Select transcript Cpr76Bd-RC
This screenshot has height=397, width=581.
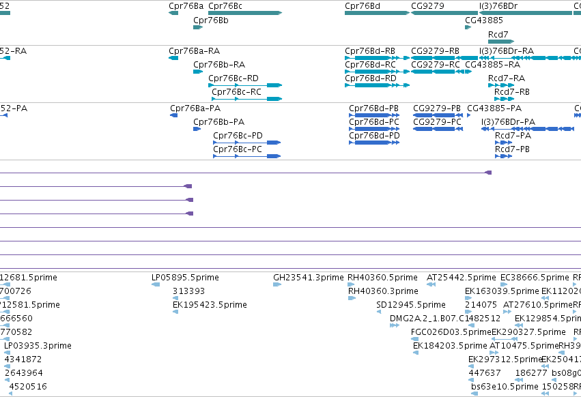click(370, 65)
